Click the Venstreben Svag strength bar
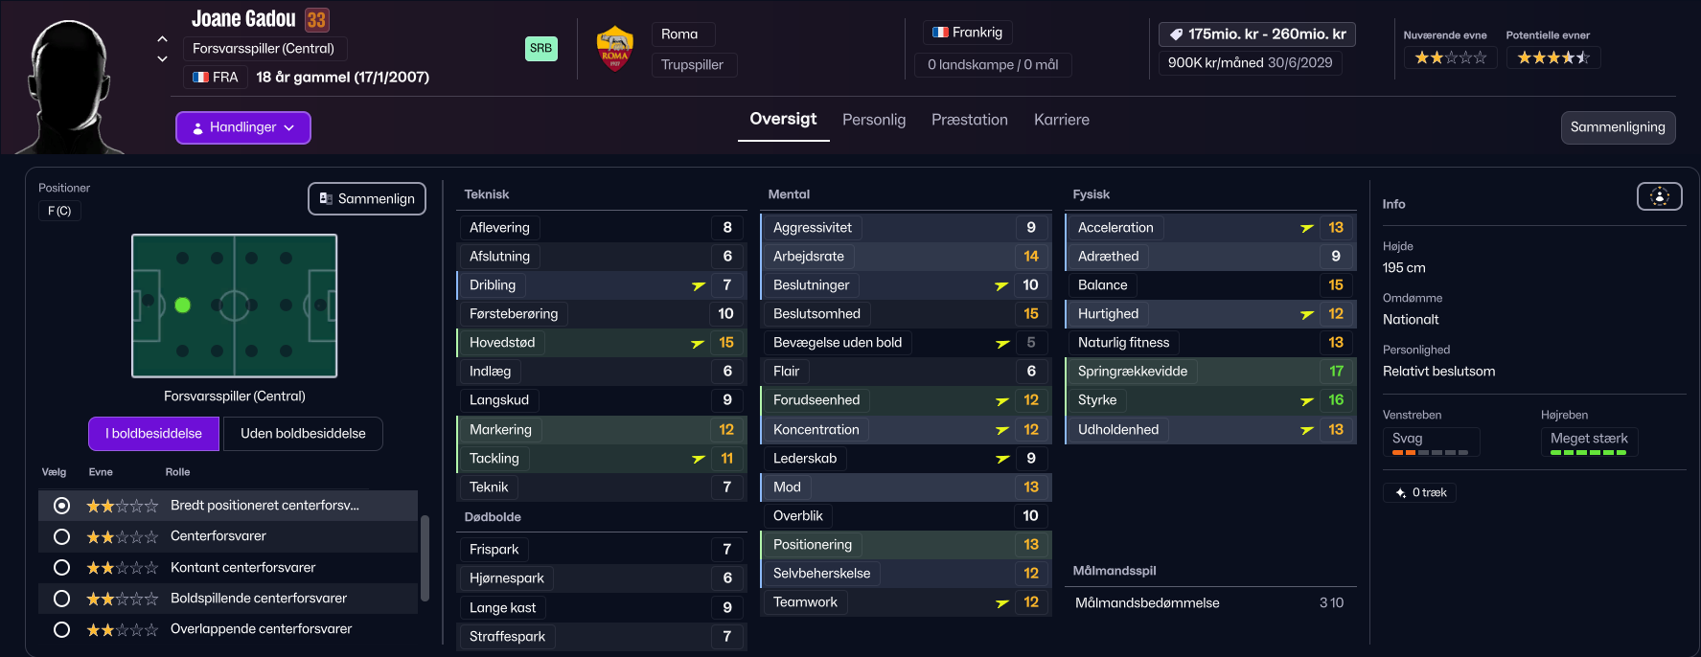 [x=1431, y=451]
